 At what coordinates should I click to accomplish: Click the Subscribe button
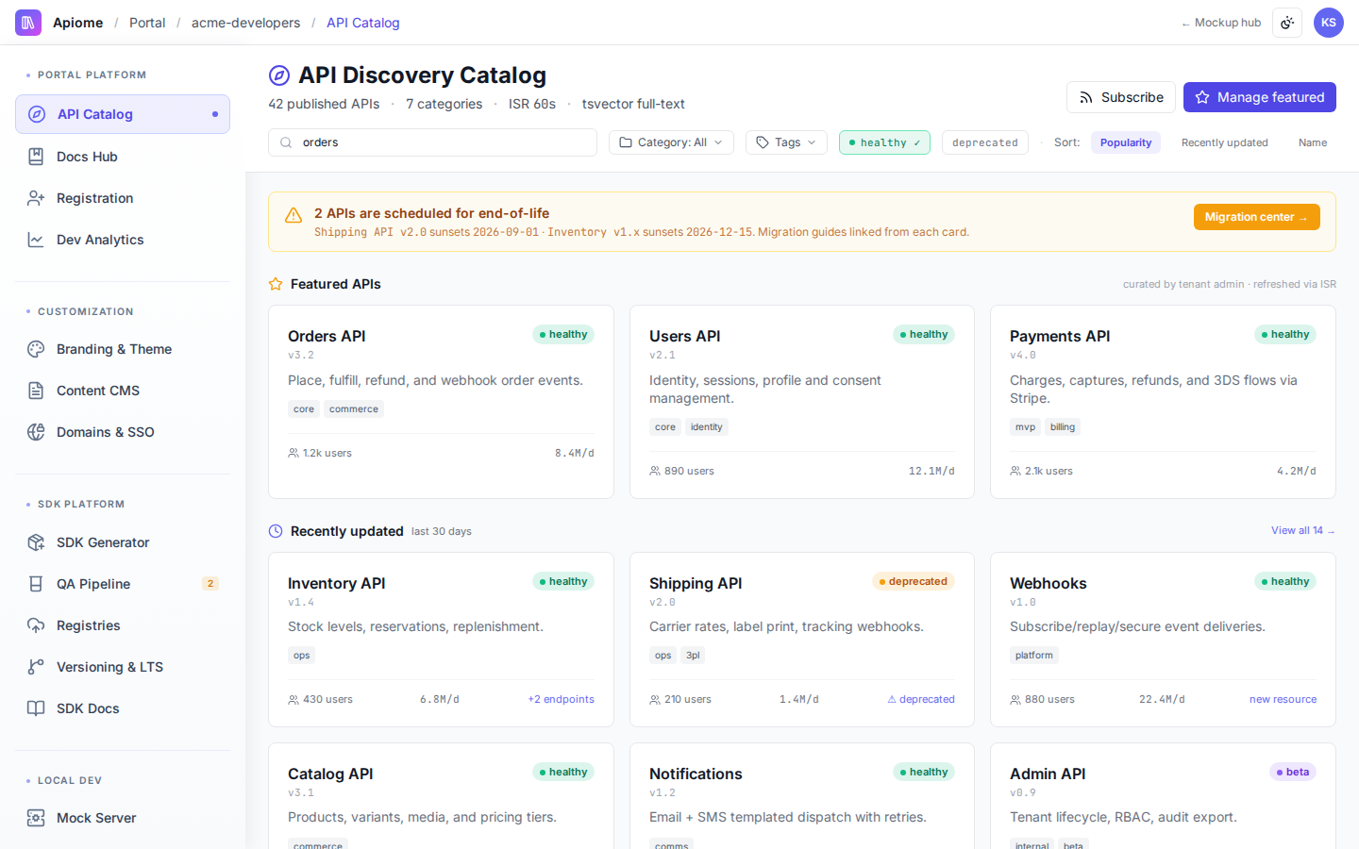click(1121, 97)
